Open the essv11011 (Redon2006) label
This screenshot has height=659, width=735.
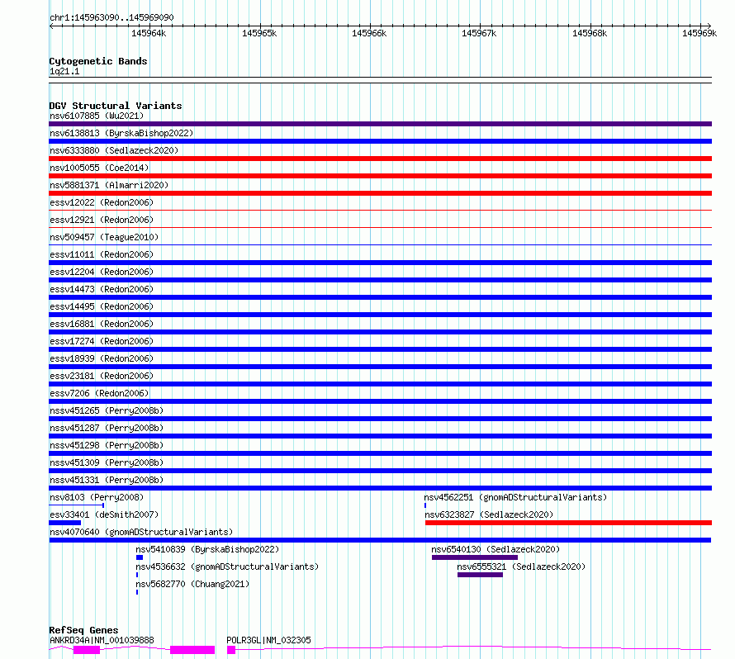[102, 254]
